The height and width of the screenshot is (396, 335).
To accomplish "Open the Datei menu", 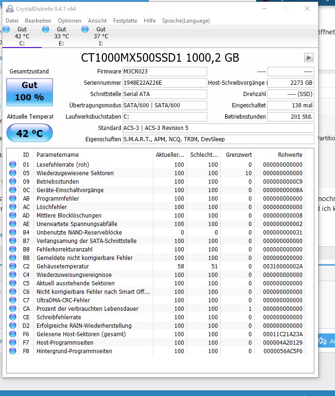I will click(12, 21).
